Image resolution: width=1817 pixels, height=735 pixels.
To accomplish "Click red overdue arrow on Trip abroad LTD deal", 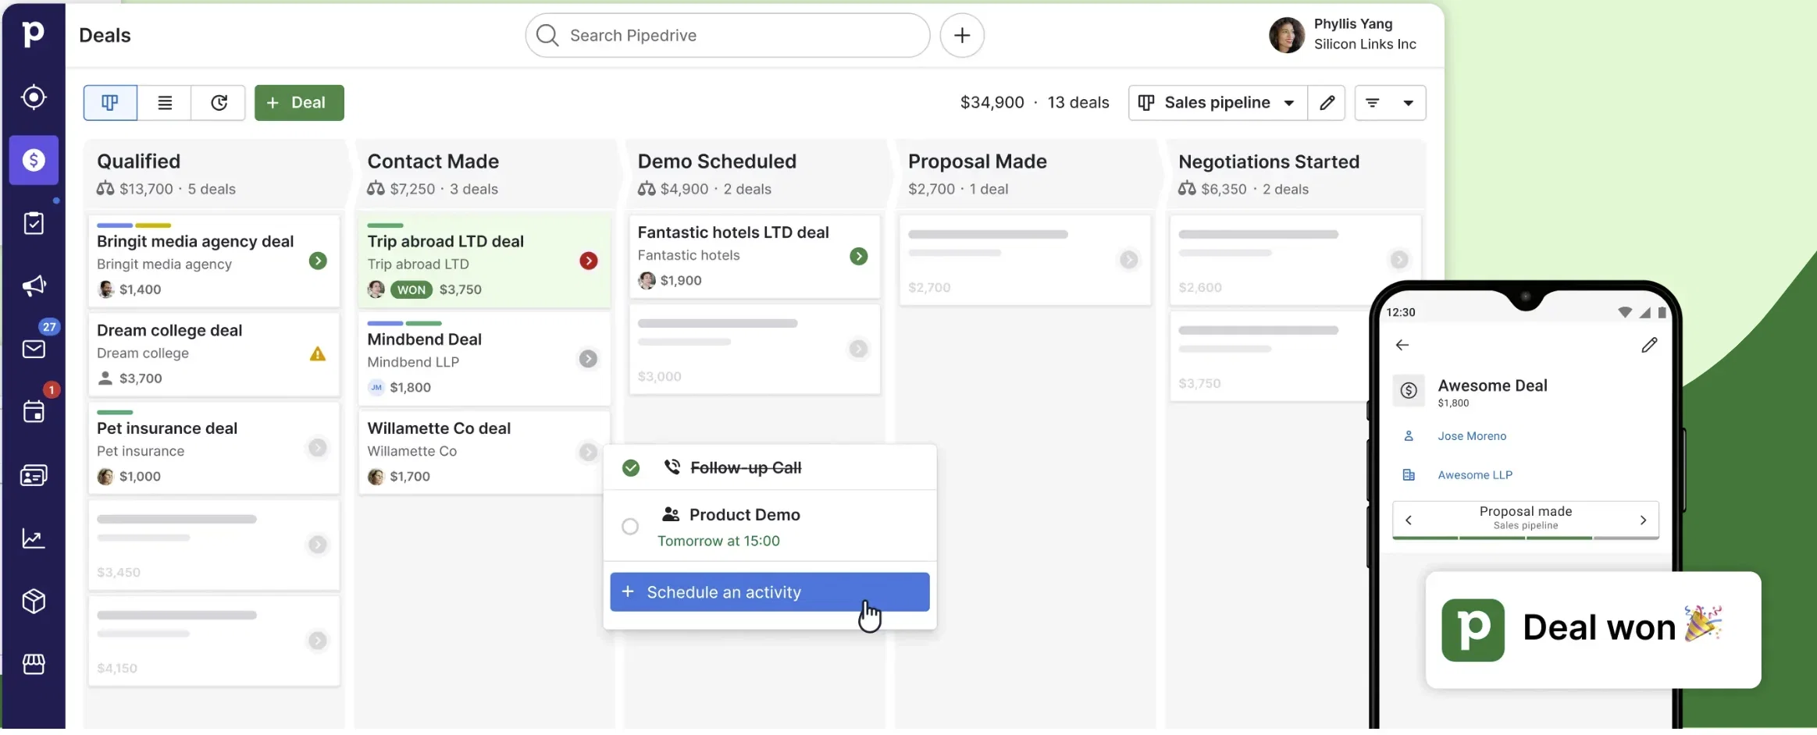I will pos(589,261).
